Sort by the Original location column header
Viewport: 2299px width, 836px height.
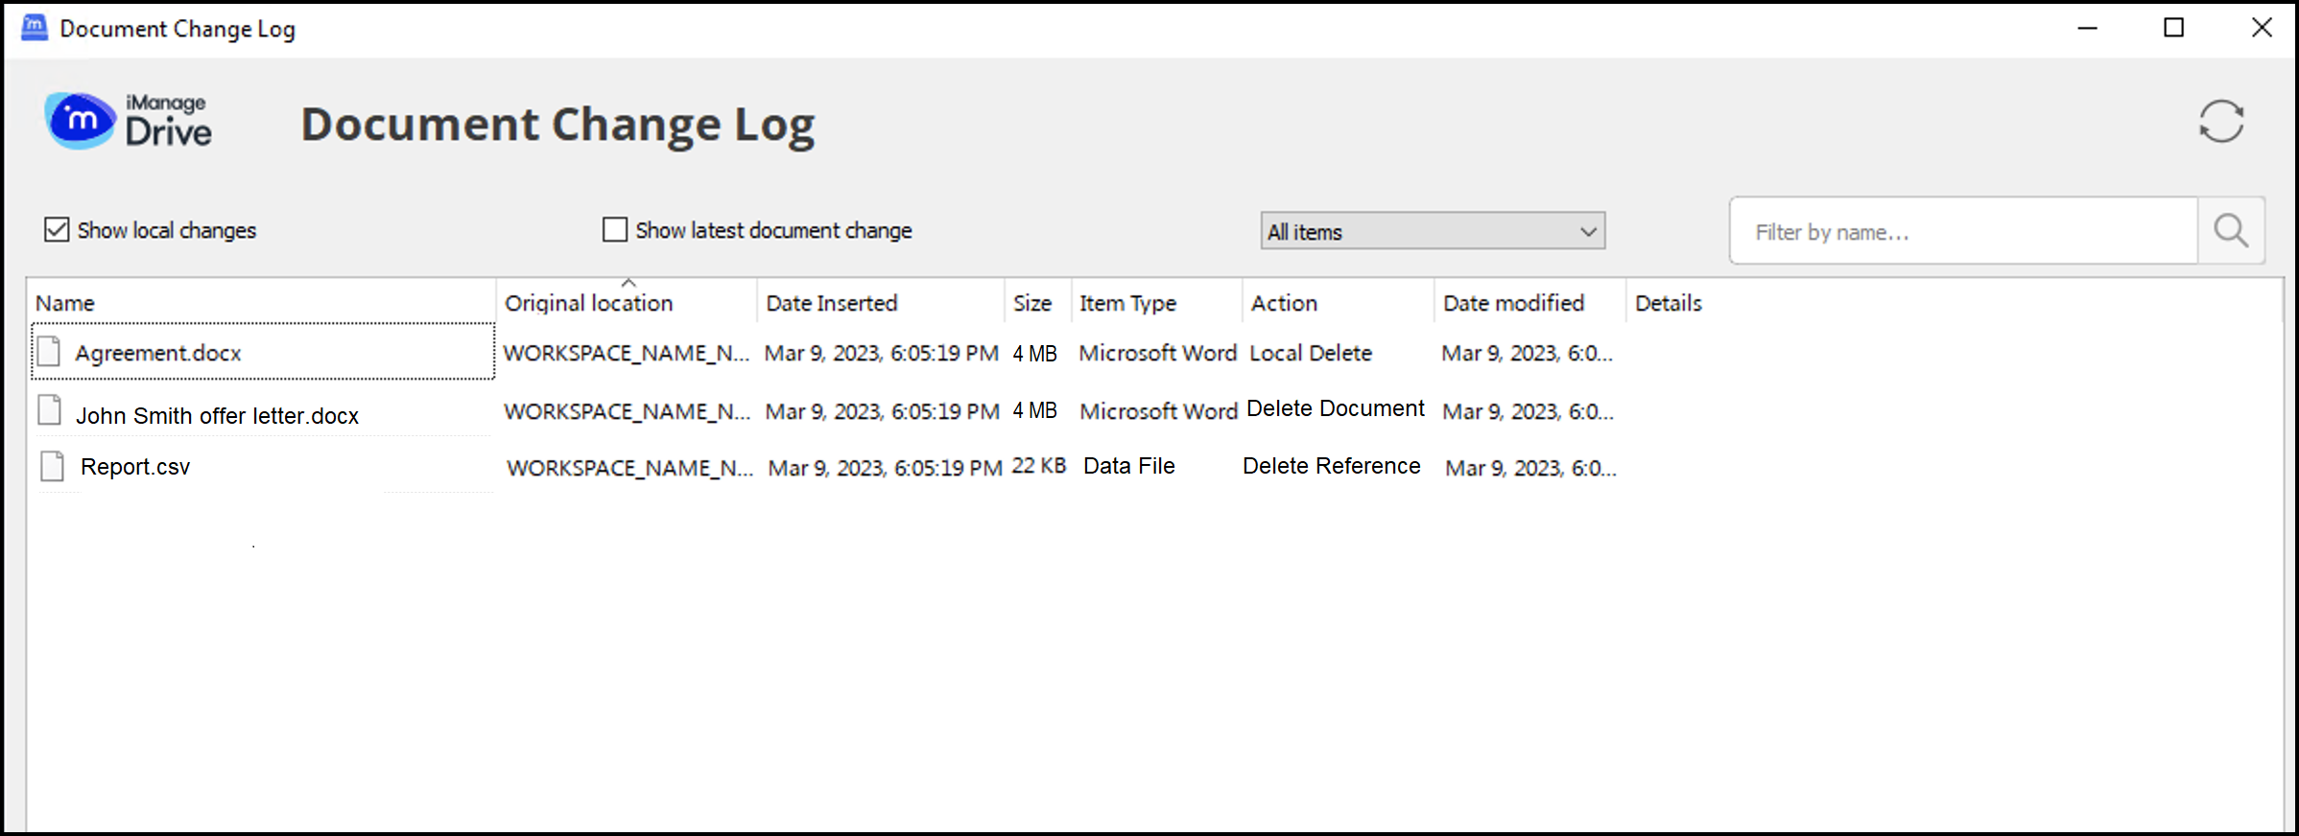pos(589,303)
